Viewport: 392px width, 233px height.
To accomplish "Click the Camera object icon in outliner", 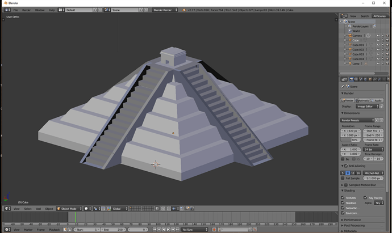I will (350, 36).
